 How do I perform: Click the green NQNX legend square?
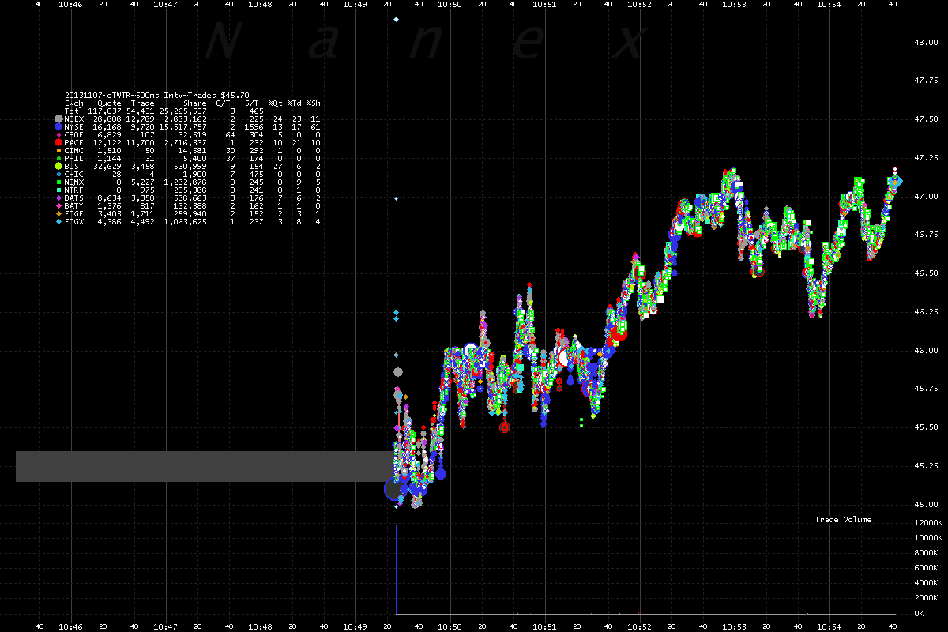click(x=58, y=182)
